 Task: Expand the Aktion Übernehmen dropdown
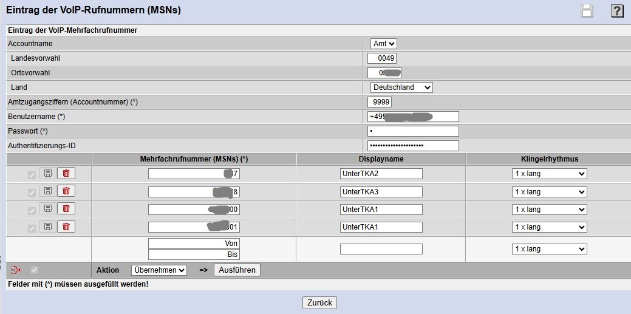point(159,270)
